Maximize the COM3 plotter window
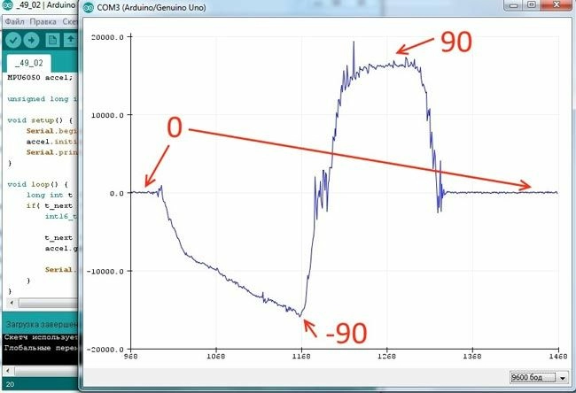The image size is (576, 393). pyautogui.click(x=531, y=5)
